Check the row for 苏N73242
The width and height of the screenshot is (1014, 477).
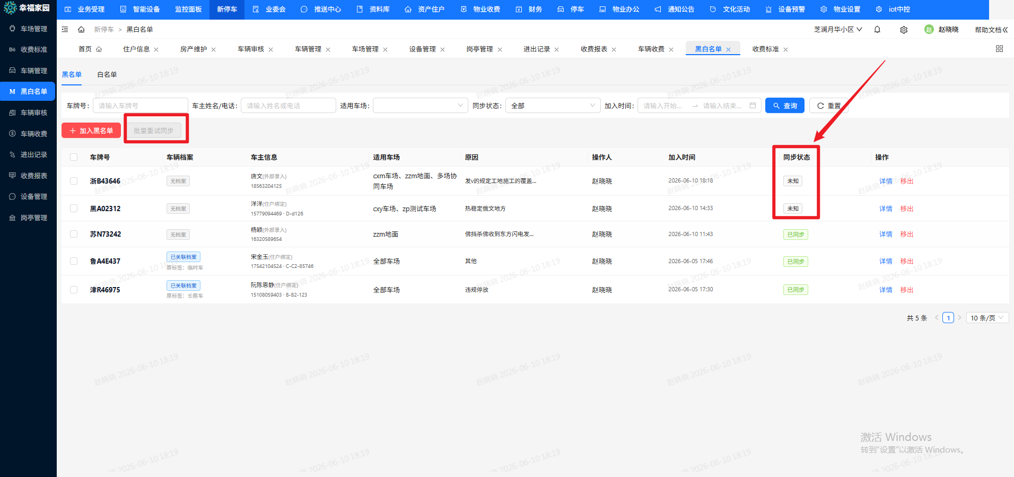[74, 234]
